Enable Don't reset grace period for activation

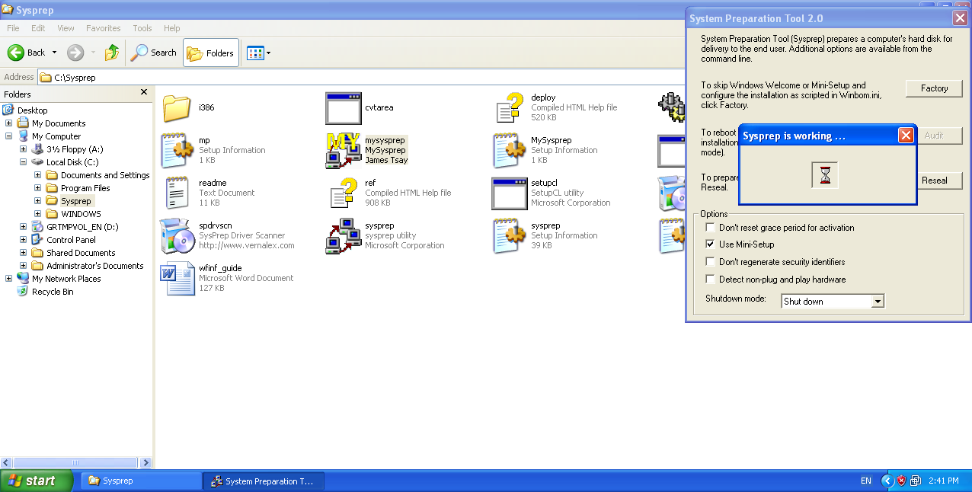(711, 228)
